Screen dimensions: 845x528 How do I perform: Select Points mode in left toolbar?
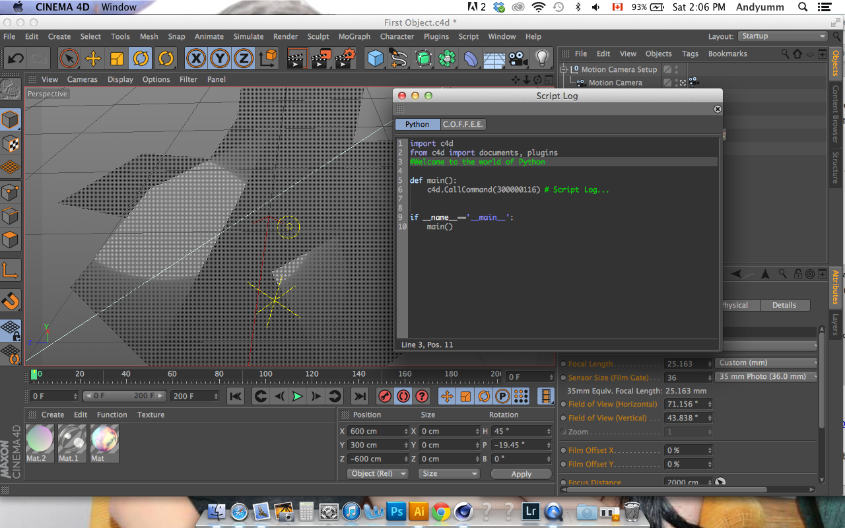11,192
